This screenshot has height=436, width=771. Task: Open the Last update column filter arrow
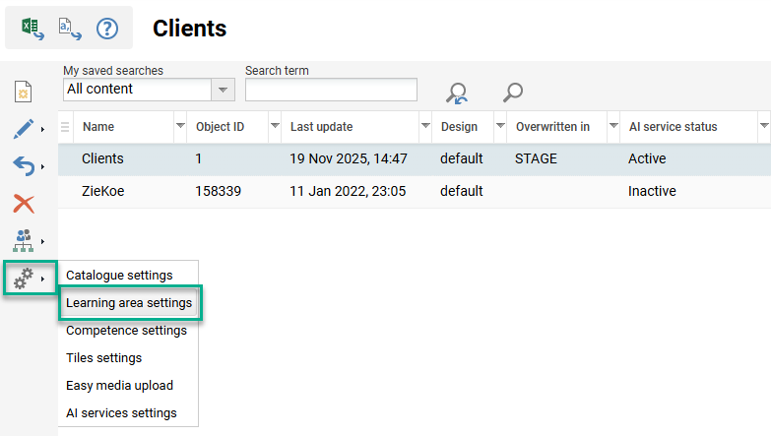point(425,126)
